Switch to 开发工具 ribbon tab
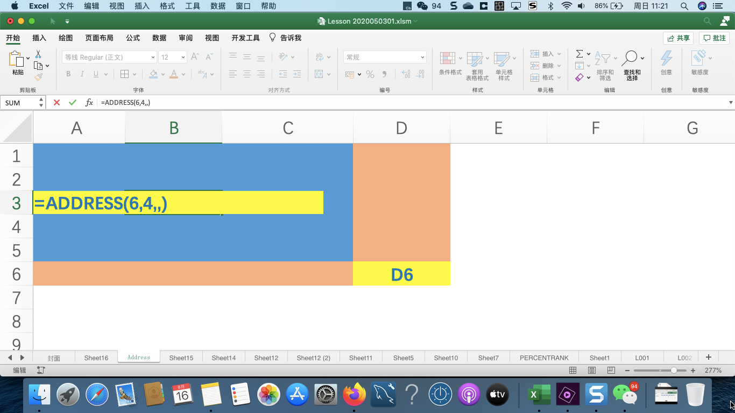 pyautogui.click(x=245, y=38)
